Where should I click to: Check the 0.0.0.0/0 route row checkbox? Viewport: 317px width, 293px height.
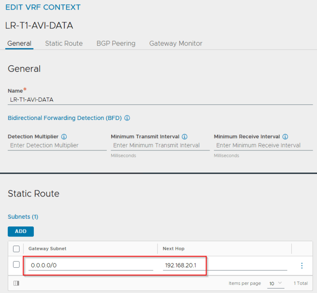(x=16, y=265)
